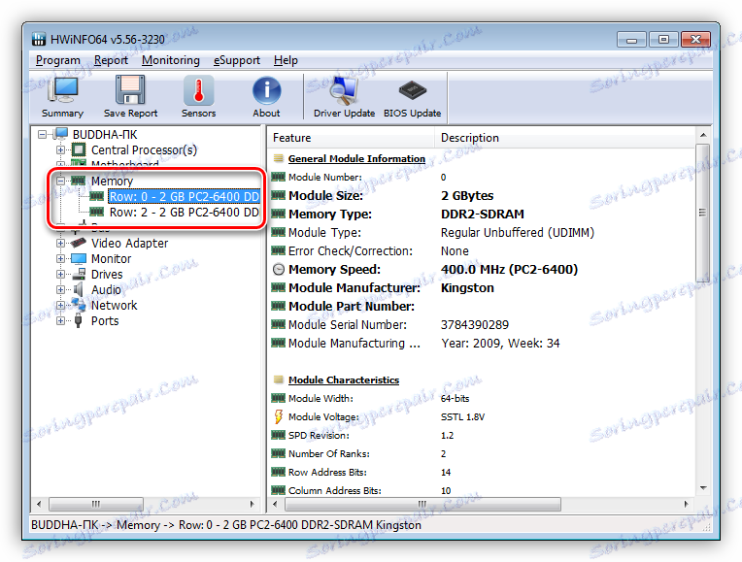Click the Module Voltage lightning icon
Viewport: 742px width, 562px height.
(278, 416)
